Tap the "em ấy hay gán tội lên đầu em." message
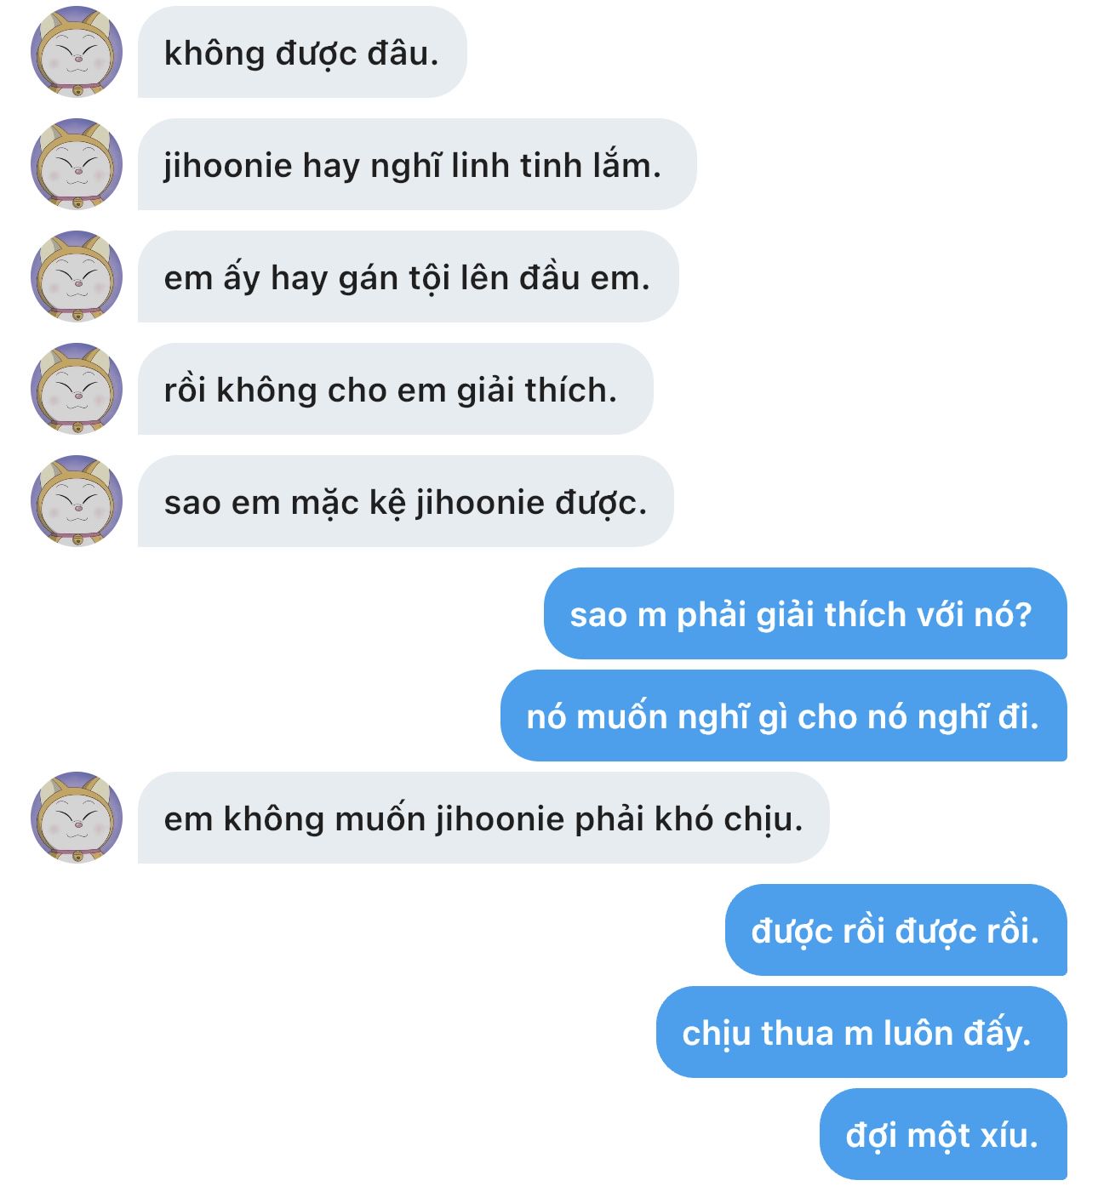This screenshot has height=1186, width=1098. 408,277
